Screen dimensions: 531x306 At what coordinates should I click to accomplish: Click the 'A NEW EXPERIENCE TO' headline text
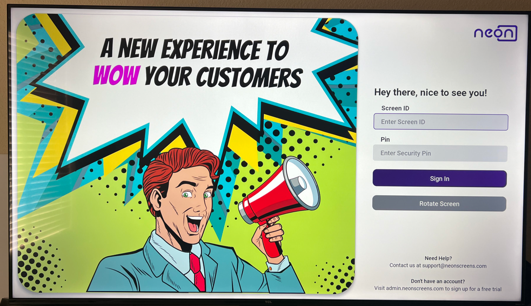[x=195, y=49]
